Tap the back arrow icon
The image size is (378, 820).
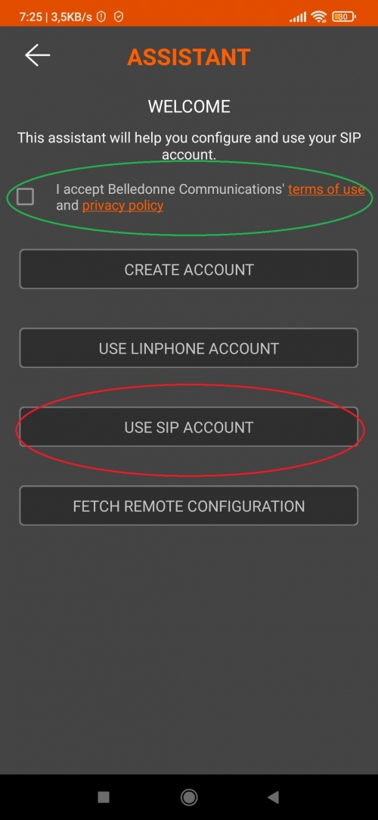[37, 55]
